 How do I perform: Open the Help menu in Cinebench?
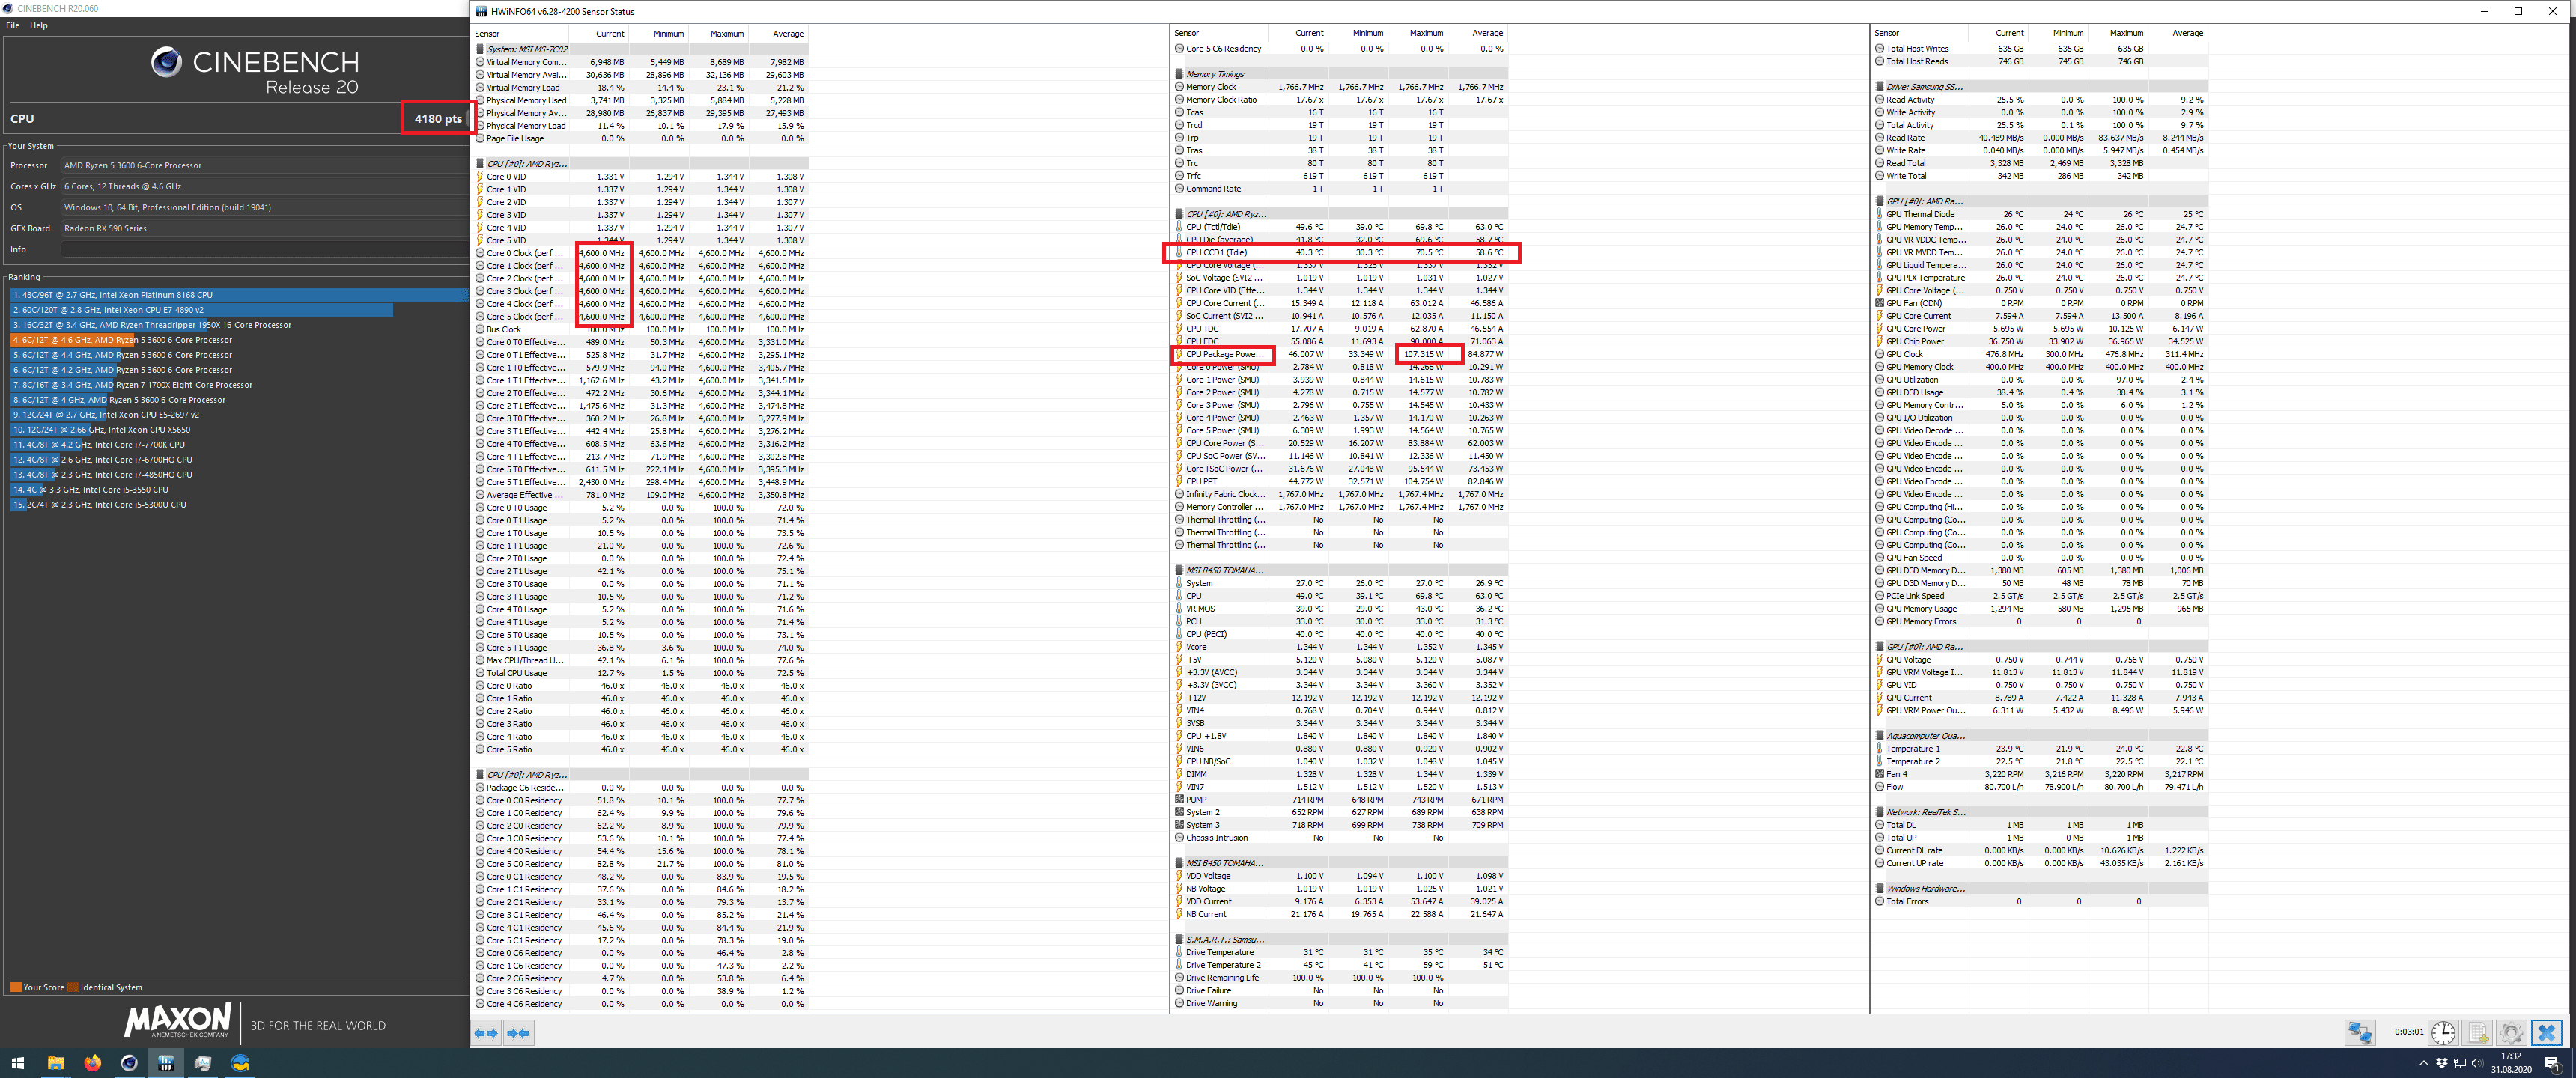[x=39, y=26]
